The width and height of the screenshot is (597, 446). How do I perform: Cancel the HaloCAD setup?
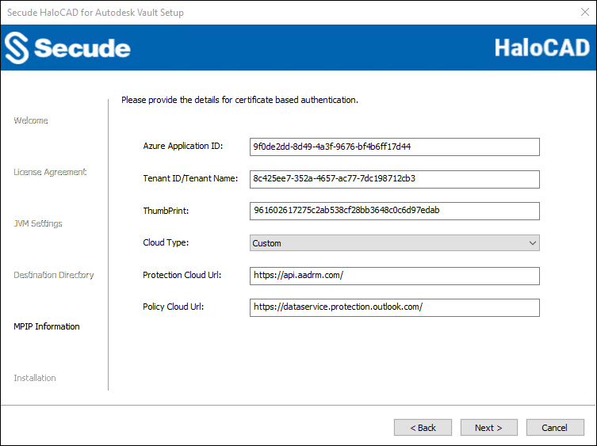555,428
